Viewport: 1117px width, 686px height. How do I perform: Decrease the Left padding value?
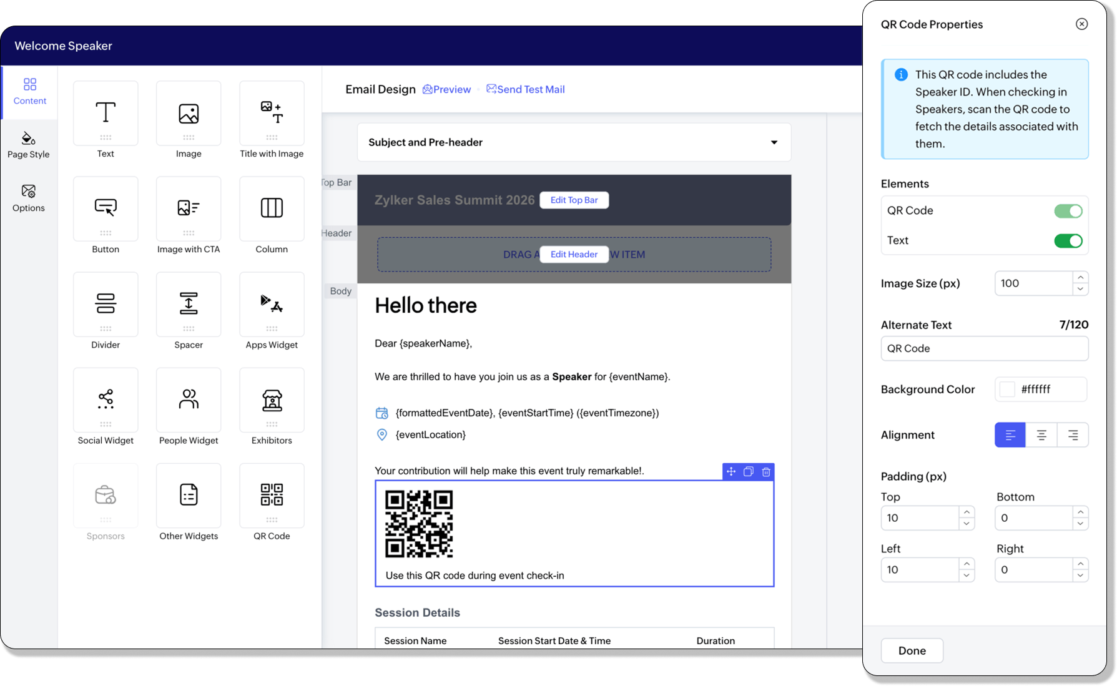click(x=967, y=576)
